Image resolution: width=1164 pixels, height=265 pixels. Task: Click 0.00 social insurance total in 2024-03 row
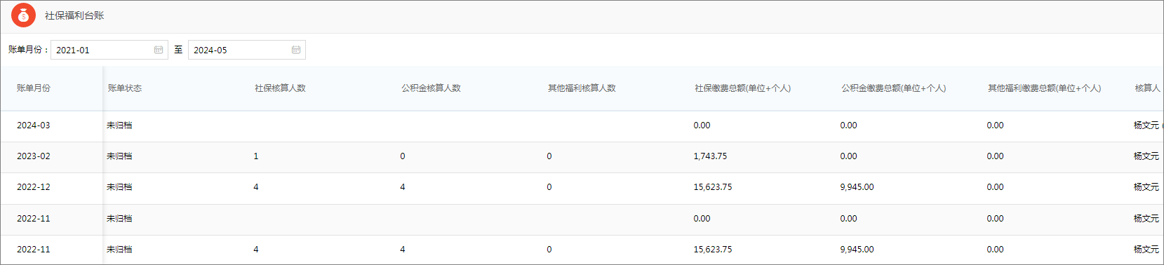point(702,125)
